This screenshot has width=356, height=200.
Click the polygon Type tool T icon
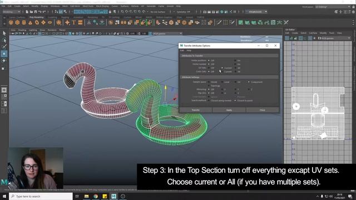click(74, 22)
